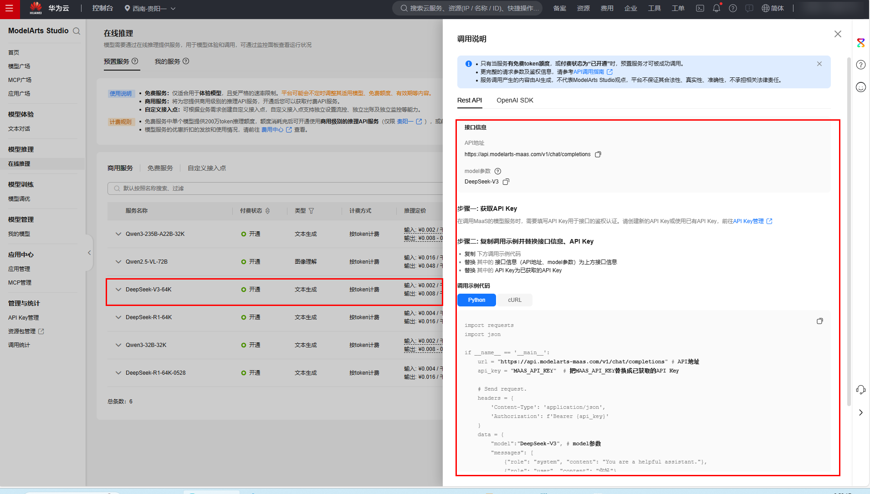Copy the DeepSeek-V3 model parameter
The width and height of the screenshot is (870, 494).
click(x=506, y=182)
